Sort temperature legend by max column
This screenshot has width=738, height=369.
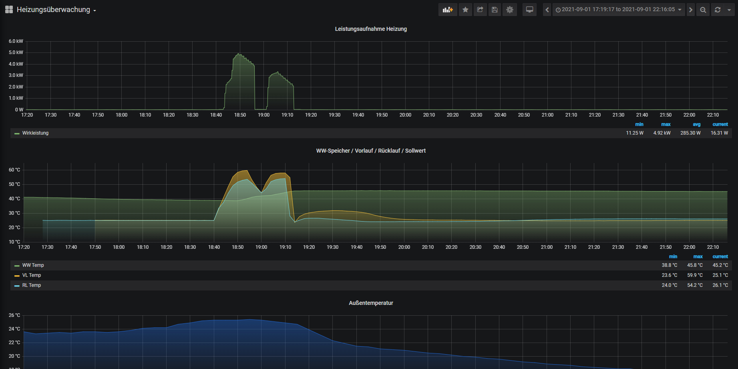pos(698,257)
